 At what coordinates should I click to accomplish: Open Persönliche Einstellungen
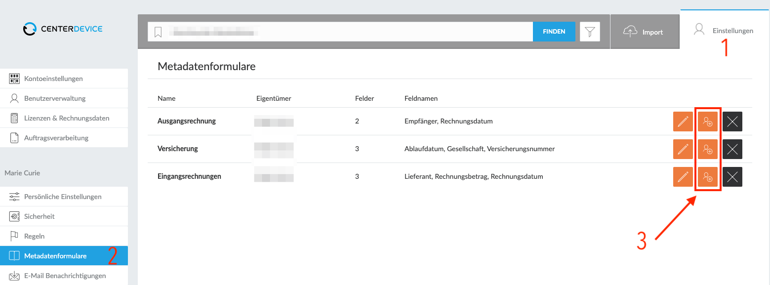click(x=64, y=197)
